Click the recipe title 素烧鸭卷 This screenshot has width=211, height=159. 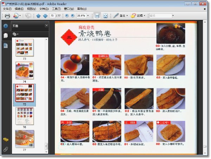click(x=95, y=34)
